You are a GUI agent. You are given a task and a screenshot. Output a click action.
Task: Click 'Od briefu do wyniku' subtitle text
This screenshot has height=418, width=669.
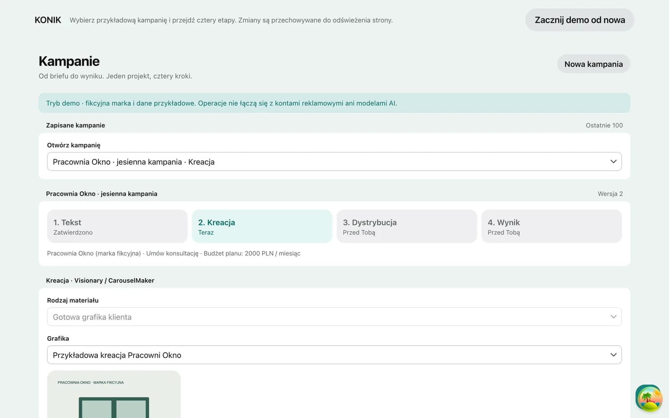(x=115, y=76)
